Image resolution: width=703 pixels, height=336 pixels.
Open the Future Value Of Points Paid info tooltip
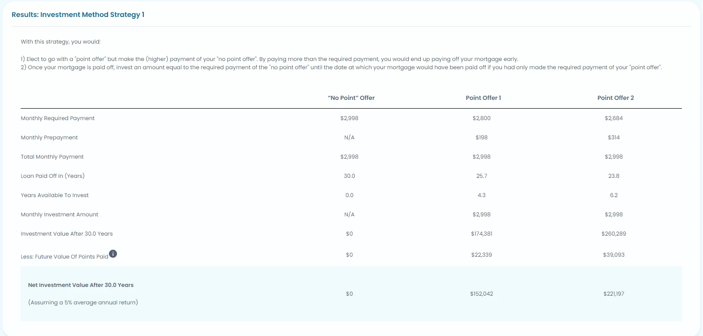click(113, 253)
